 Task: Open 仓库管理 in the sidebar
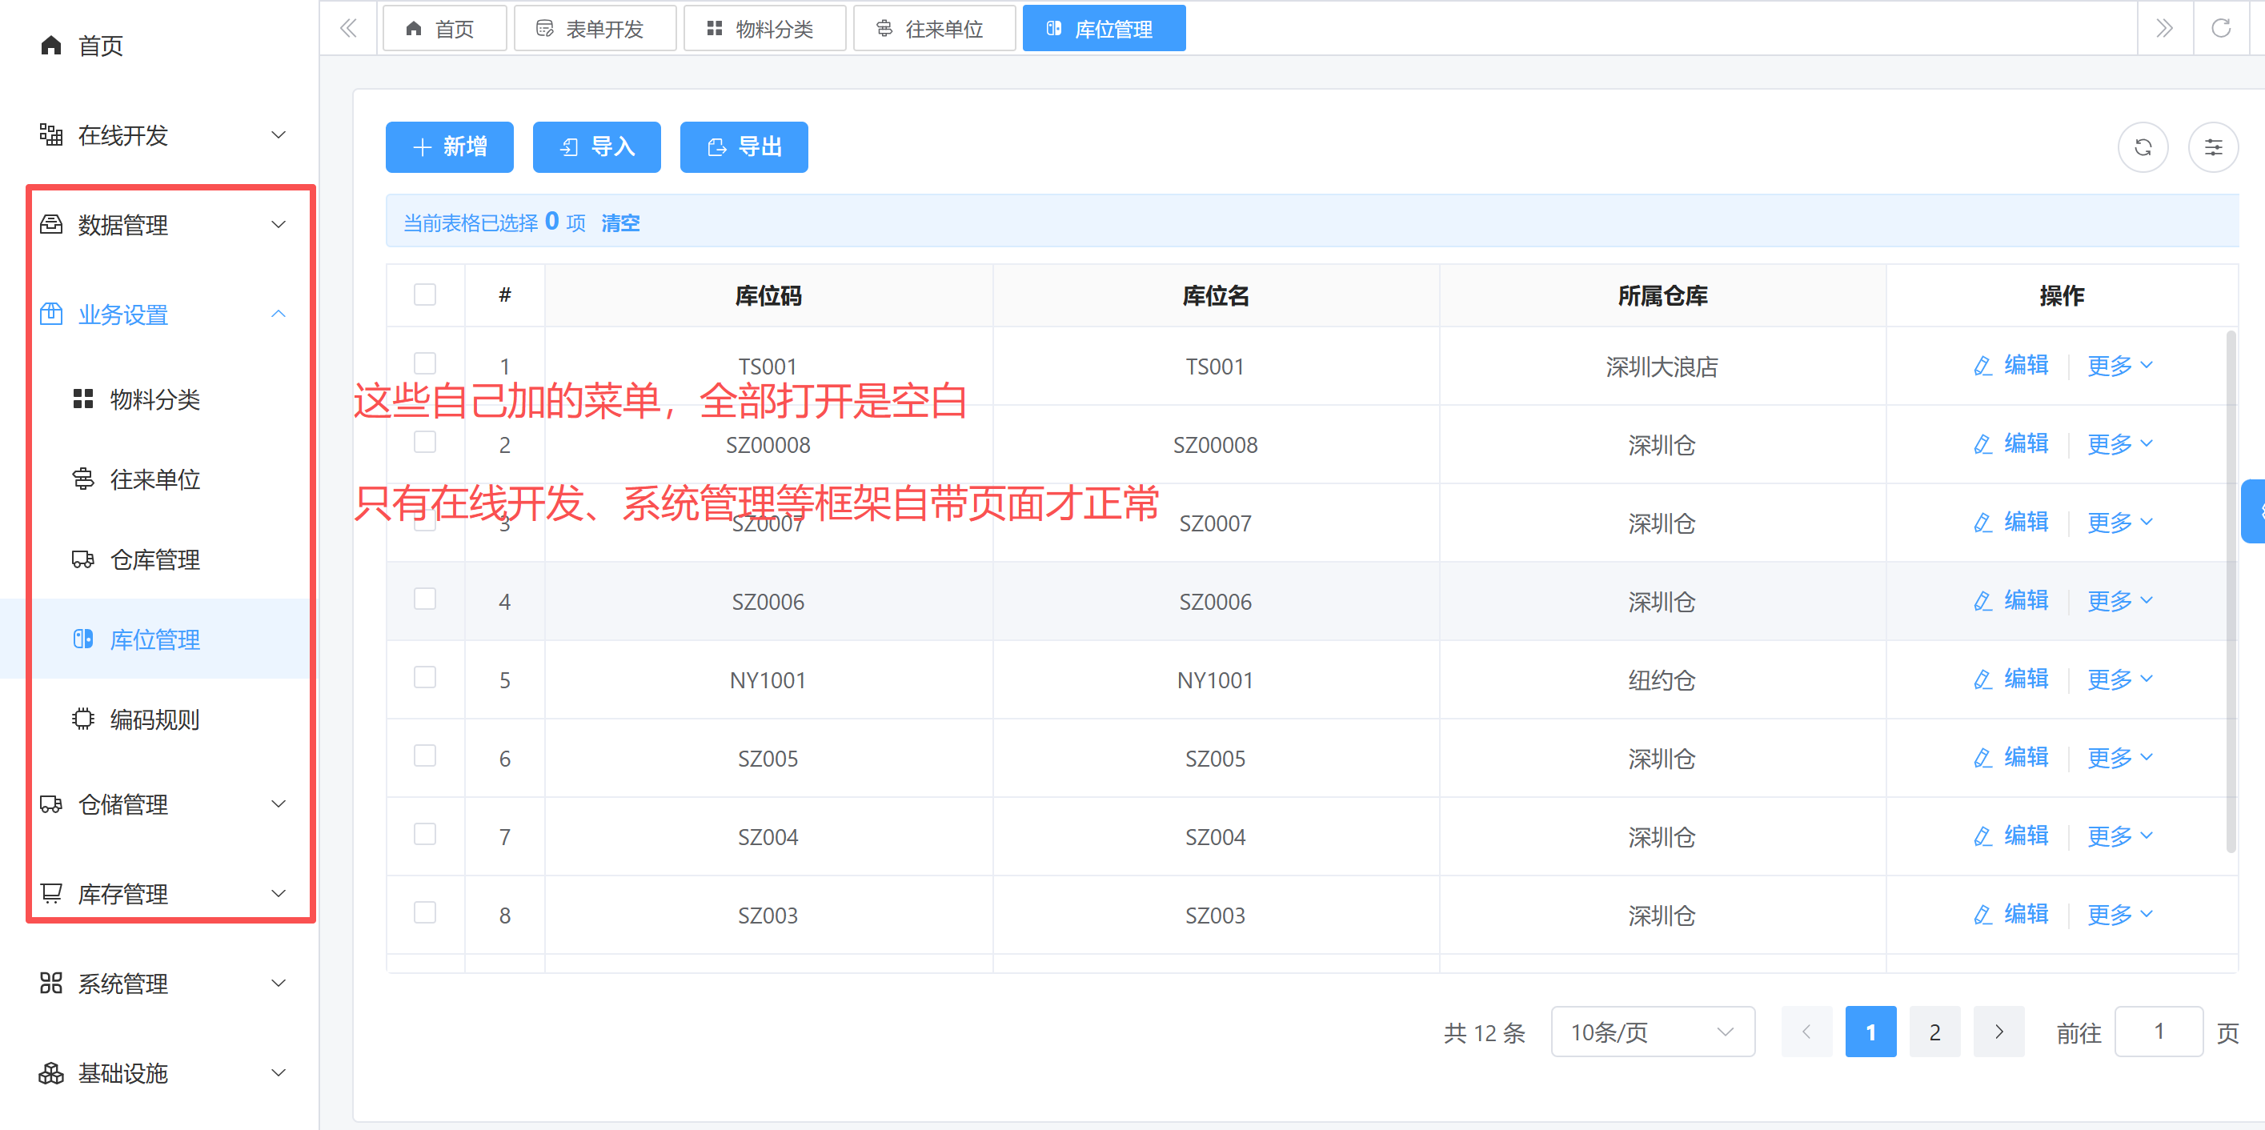coord(154,559)
